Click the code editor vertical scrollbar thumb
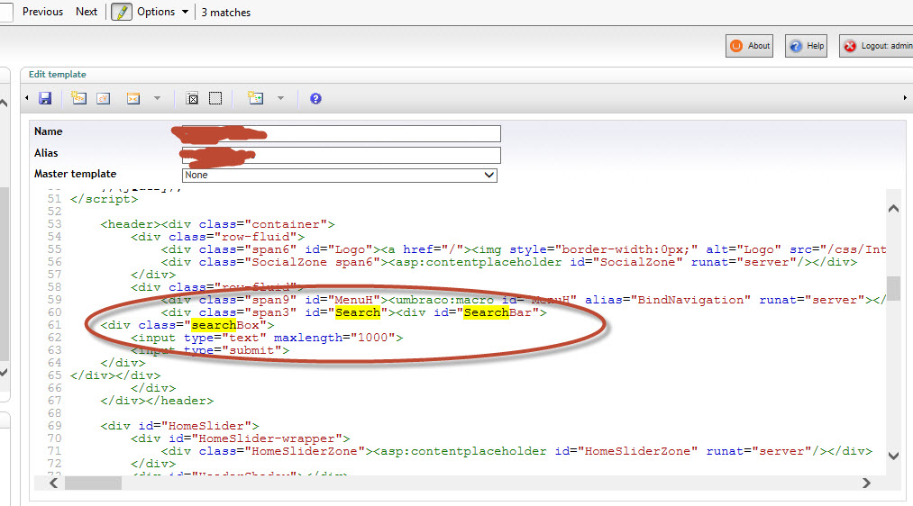This screenshot has height=506, width=913. click(x=893, y=288)
